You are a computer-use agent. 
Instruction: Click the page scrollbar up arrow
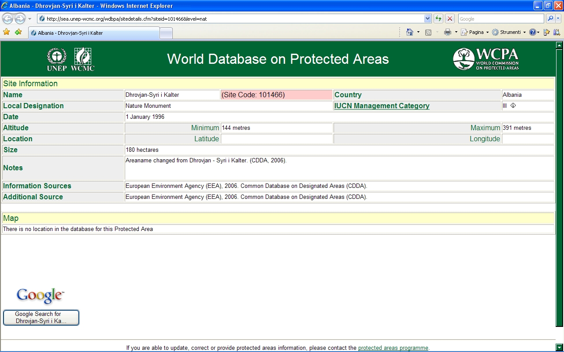pyautogui.click(x=559, y=45)
